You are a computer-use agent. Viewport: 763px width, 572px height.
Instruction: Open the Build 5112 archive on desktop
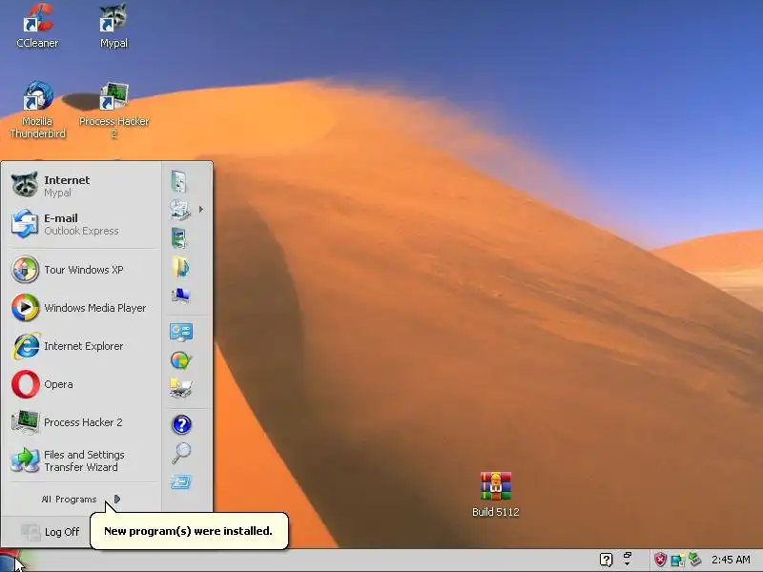pos(495,494)
